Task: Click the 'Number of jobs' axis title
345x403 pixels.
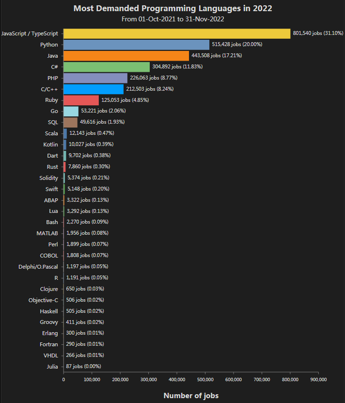Action: point(191,396)
